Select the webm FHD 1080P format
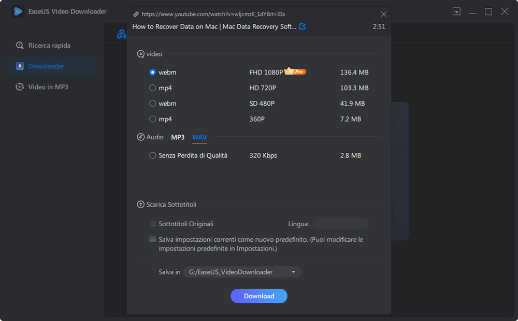The image size is (518, 321). click(152, 72)
